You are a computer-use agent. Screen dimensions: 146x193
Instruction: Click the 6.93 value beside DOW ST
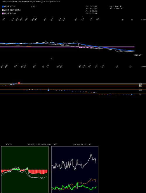(33, 6)
